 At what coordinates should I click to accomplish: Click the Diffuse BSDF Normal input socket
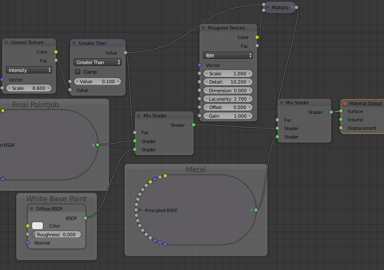coord(28,243)
